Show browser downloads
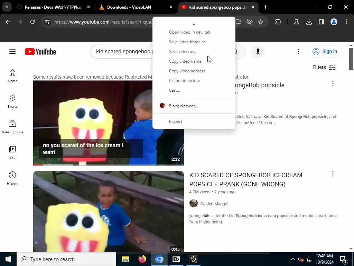354x266 pixels. click(x=309, y=22)
